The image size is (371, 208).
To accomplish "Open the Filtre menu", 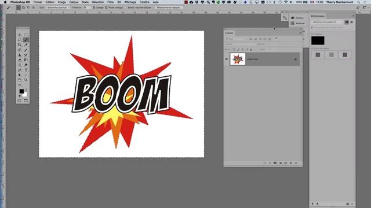I will point(111,2).
